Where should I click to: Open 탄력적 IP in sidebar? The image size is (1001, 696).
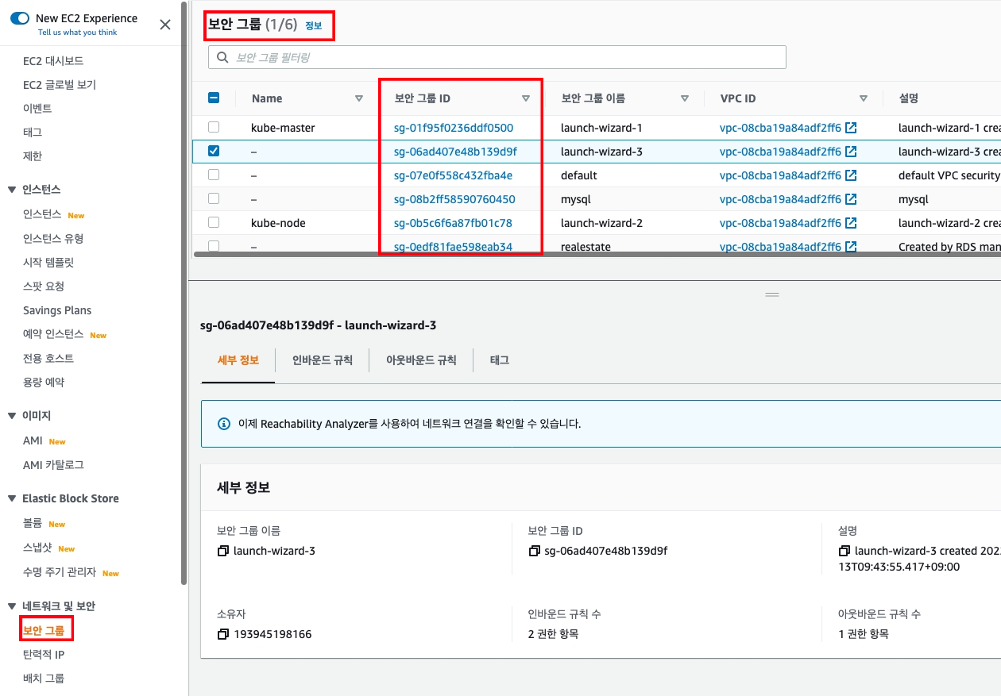(44, 655)
